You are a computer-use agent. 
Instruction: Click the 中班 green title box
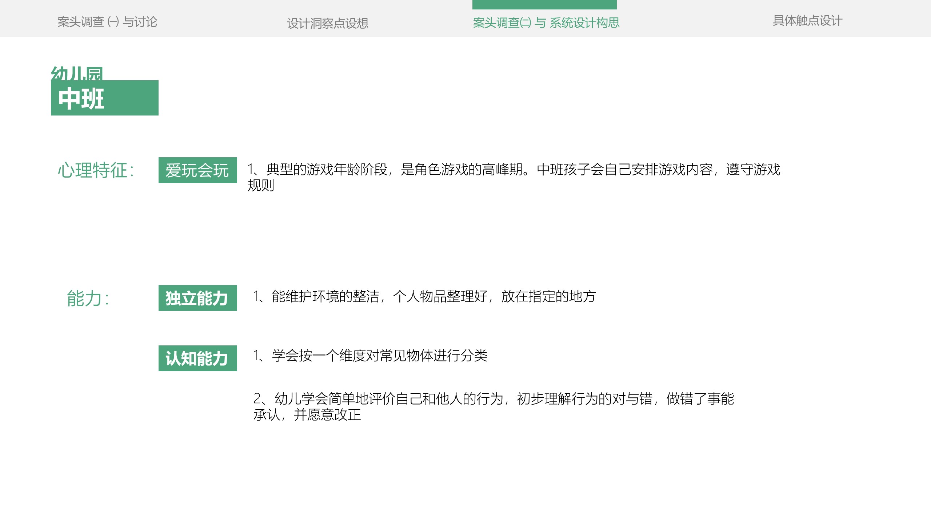pyautogui.click(x=105, y=98)
